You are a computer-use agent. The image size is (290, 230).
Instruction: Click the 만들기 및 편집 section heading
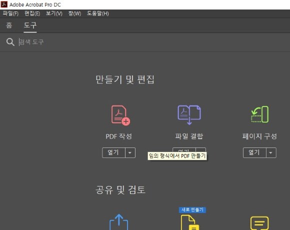[x=125, y=79]
